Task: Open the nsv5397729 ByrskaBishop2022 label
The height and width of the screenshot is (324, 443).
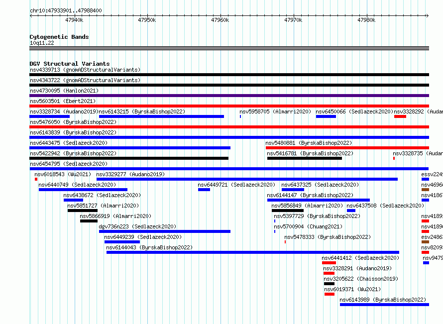Action: [x=317, y=216]
